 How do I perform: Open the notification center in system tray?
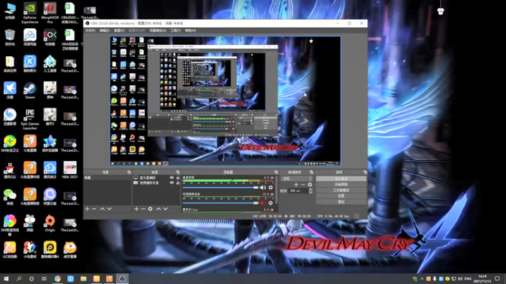(497, 278)
